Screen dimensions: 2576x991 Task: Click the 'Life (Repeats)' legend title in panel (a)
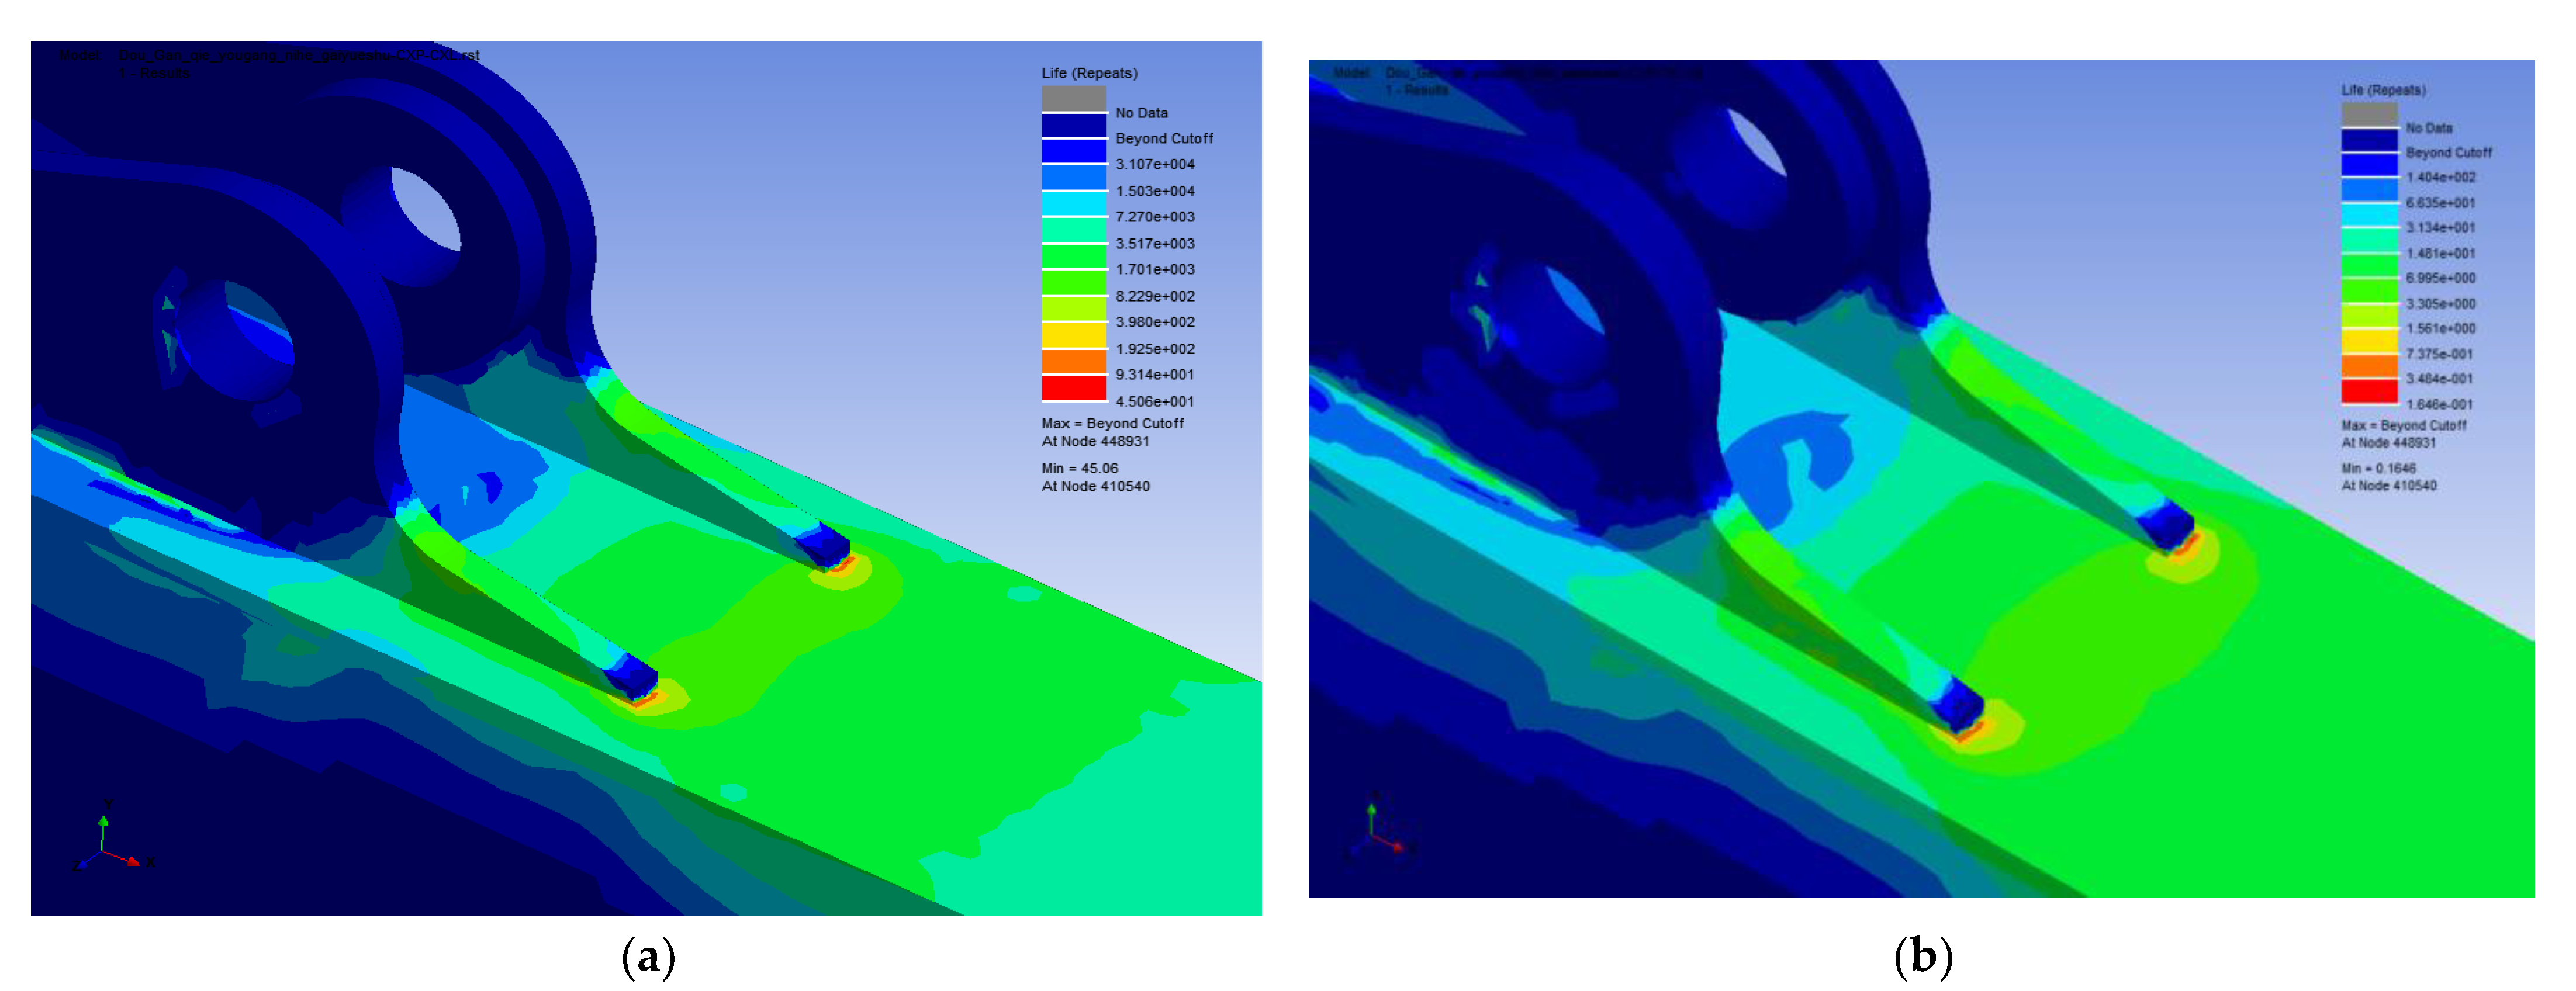[1089, 73]
